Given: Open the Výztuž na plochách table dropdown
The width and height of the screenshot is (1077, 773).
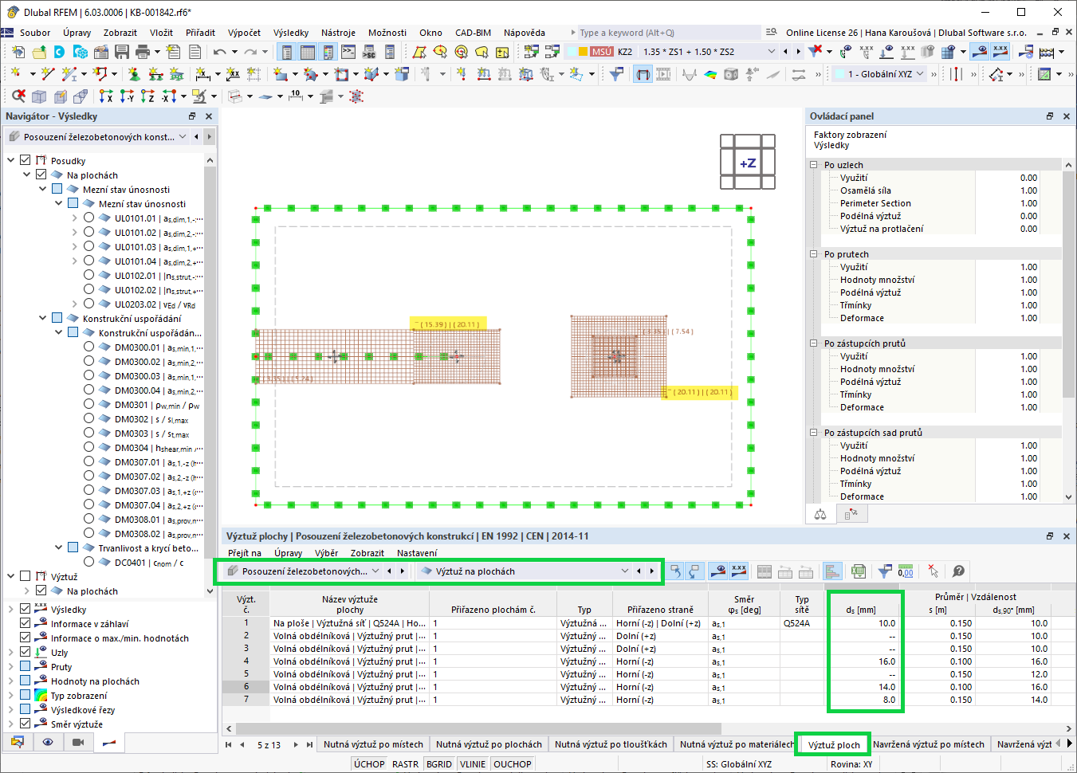Looking at the screenshot, I should point(525,571).
